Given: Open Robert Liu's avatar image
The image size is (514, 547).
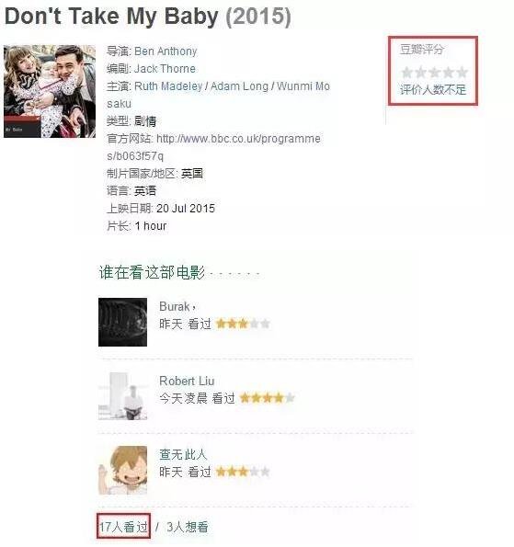Looking at the screenshot, I should 122,396.
